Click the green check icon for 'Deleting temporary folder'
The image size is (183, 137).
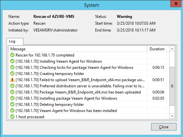click(12, 105)
